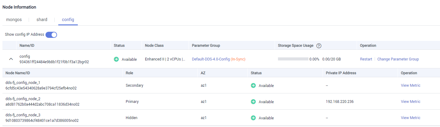The image size is (440, 127).
Task: Click the config Available status icon
Action: [x=116, y=59]
